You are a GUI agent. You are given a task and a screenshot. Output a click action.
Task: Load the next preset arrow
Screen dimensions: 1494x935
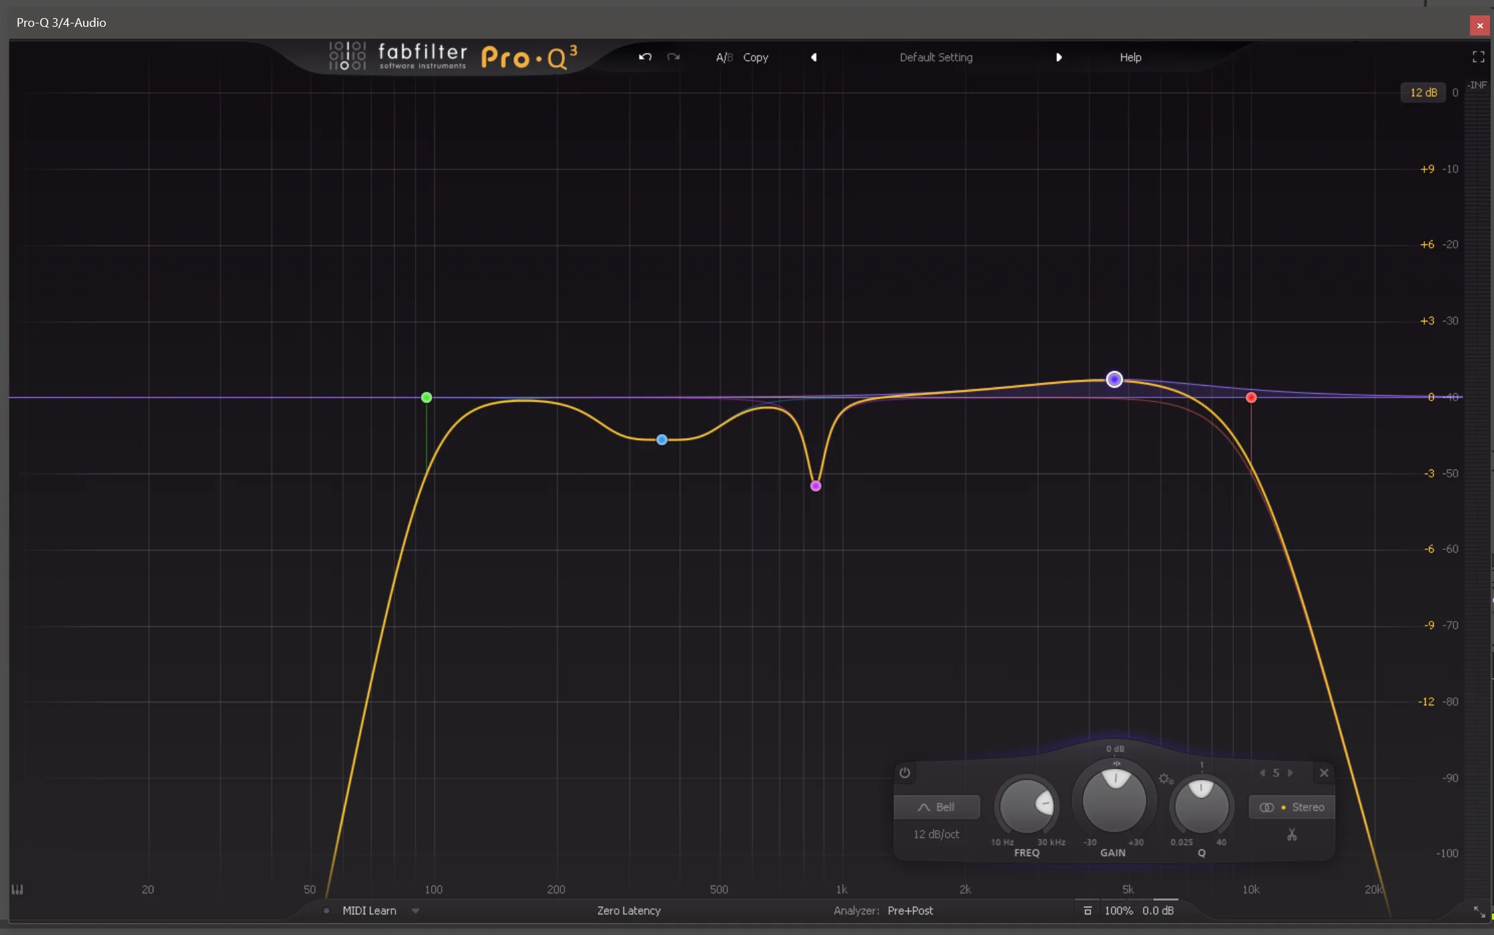(x=1059, y=58)
